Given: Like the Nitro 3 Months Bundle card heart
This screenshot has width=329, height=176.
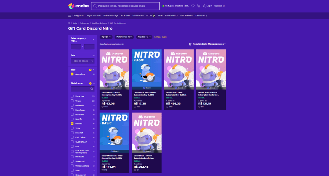Looking at the screenshot, I should pos(199,107).
